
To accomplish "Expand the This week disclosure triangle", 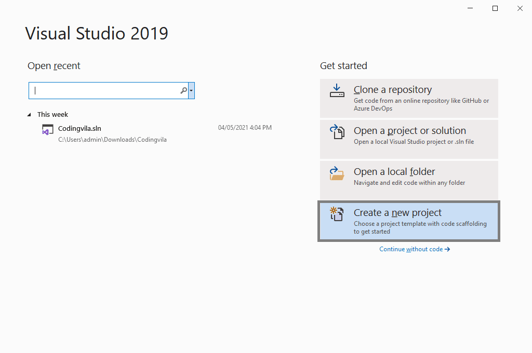I will tap(30, 114).
